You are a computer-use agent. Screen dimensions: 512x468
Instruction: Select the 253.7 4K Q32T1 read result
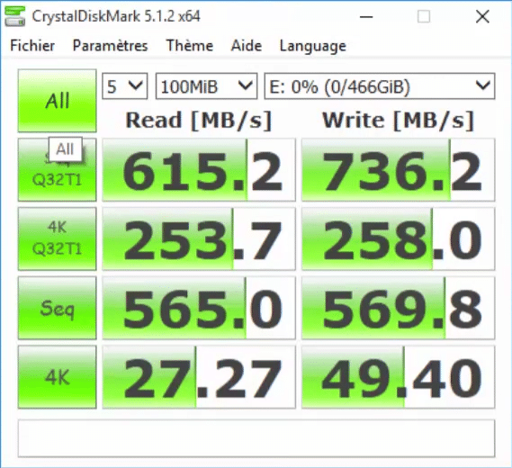tap(199, 238)
